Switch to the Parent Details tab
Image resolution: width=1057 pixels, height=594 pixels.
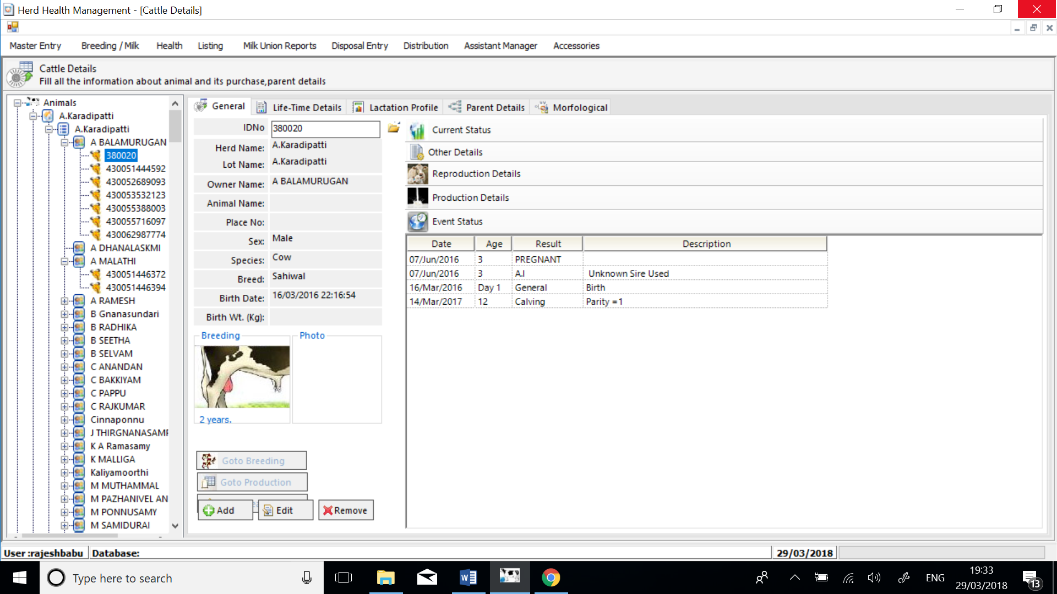(487, 107)
